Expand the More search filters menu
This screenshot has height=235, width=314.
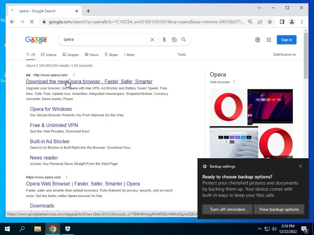click(x=129, y=55)
